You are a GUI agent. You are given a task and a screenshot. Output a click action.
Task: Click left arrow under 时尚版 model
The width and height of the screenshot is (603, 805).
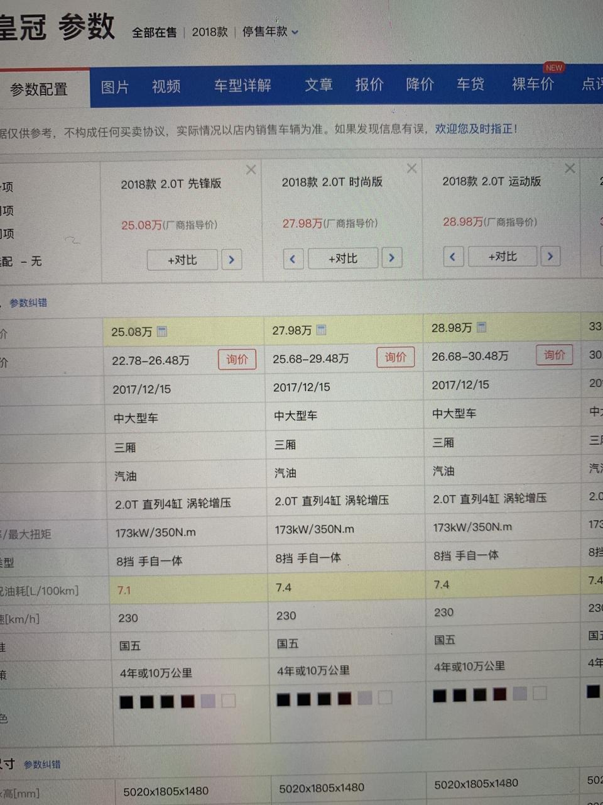coord(293,258)
